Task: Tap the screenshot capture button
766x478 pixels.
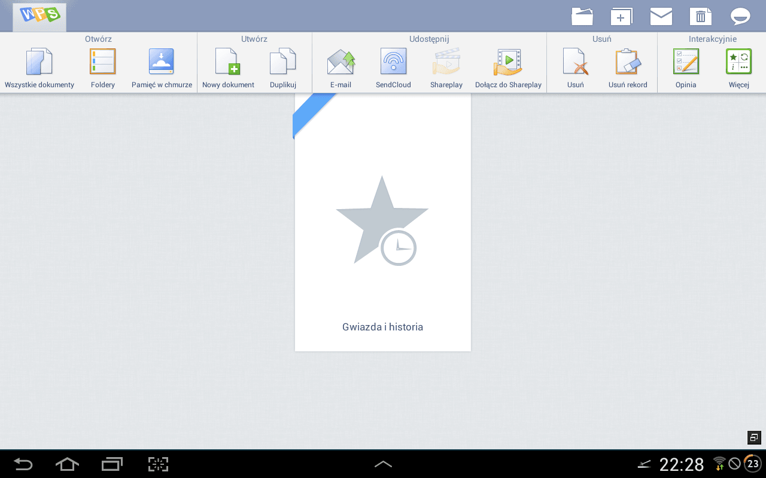Action: click(159, 464)
